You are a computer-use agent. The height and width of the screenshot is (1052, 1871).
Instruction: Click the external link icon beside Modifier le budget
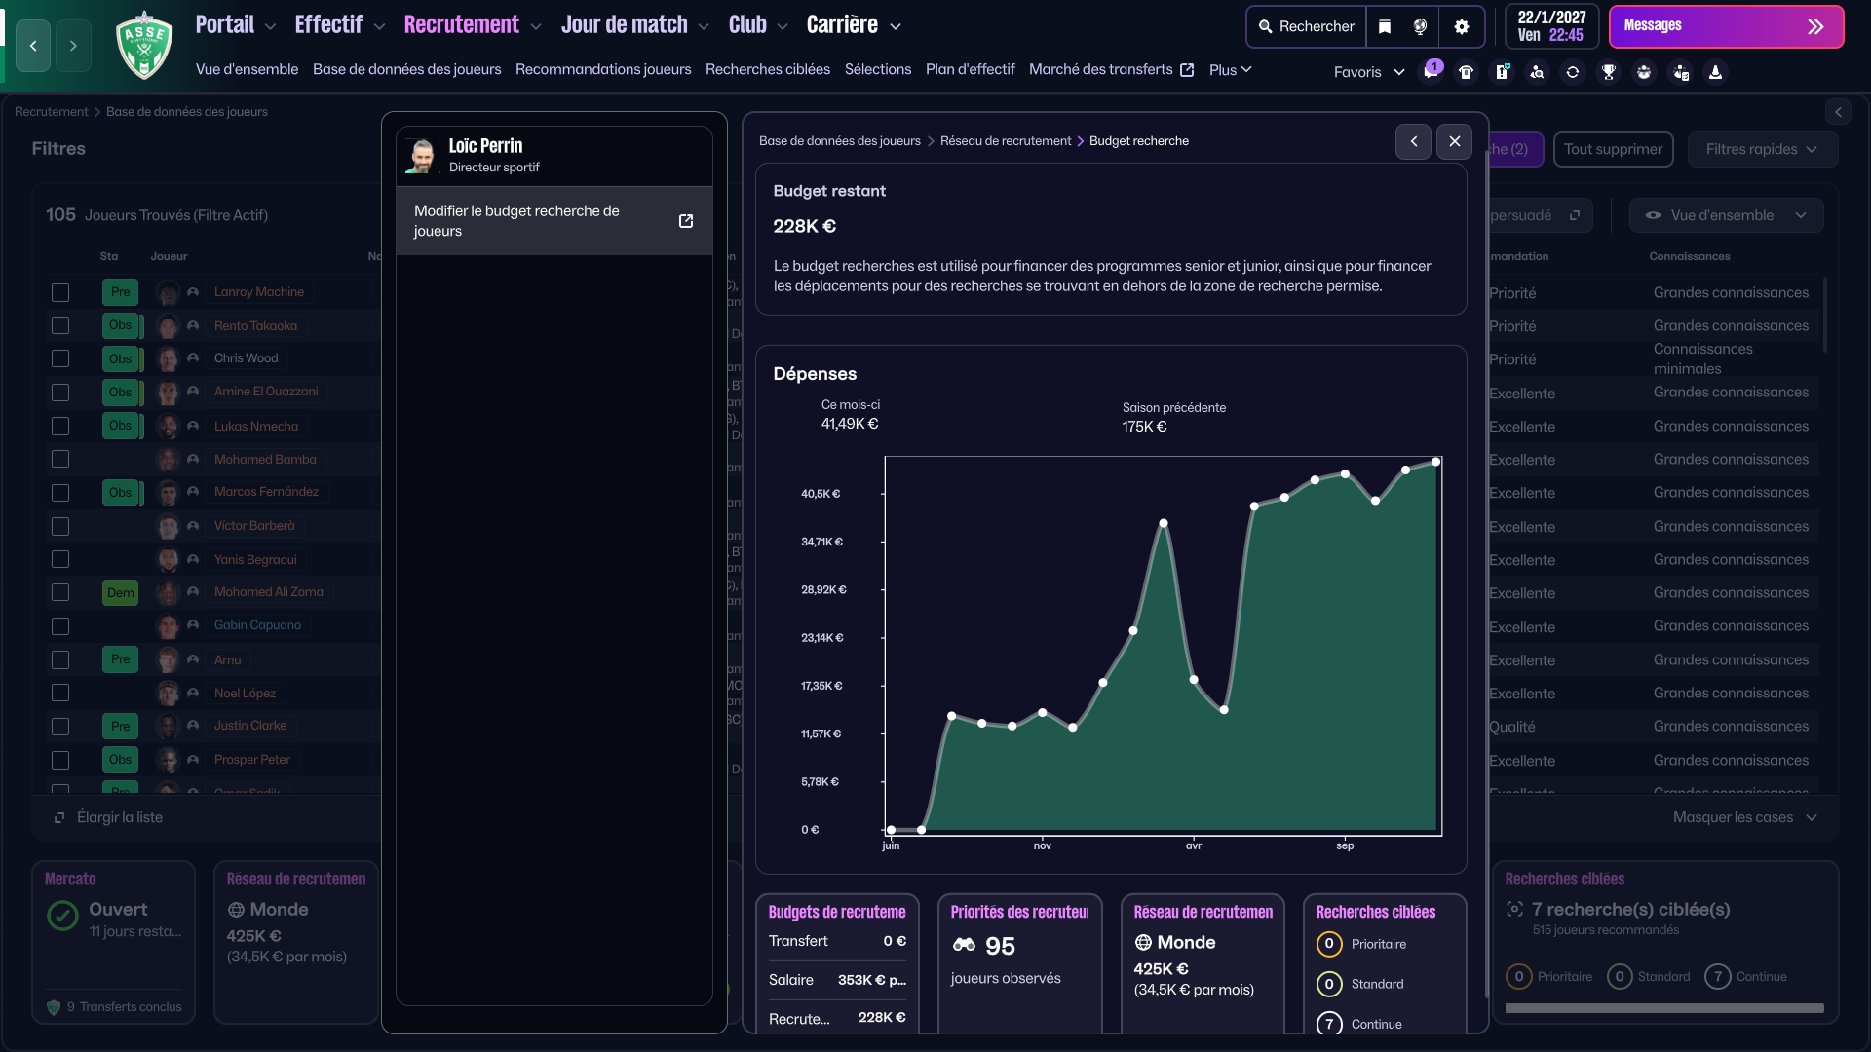686,221
